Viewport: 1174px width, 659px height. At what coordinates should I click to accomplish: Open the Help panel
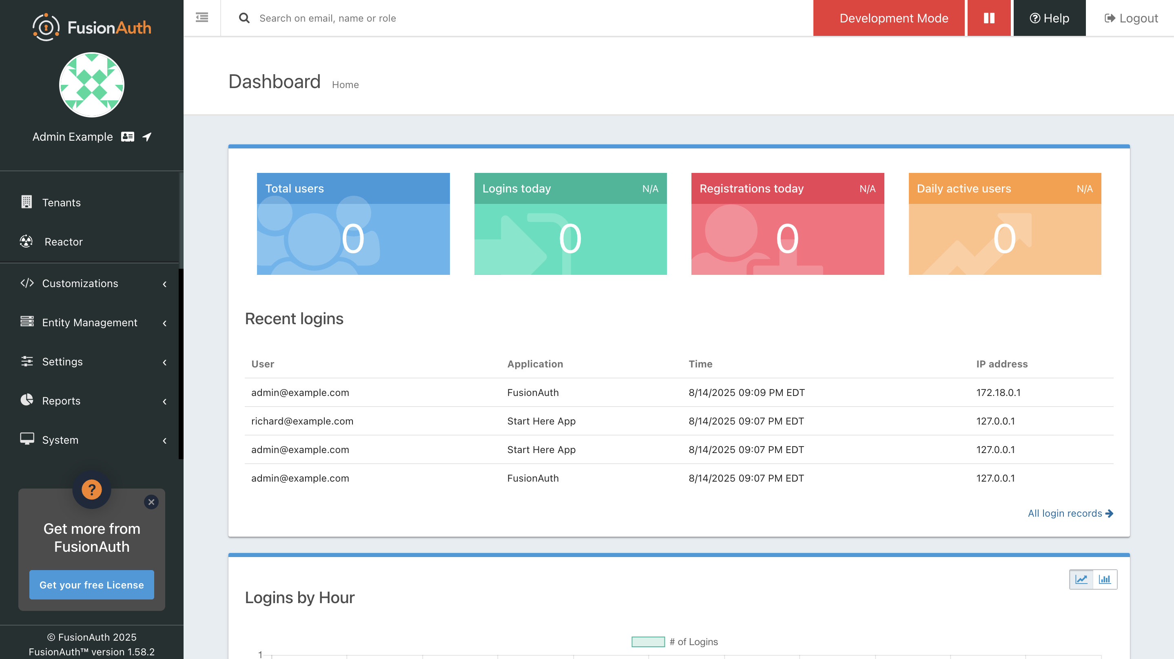point(1049,18)
